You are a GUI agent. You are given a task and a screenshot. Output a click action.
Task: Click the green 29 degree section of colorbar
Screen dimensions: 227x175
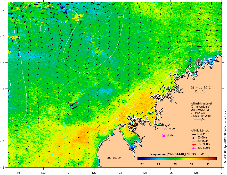point(175,159)
